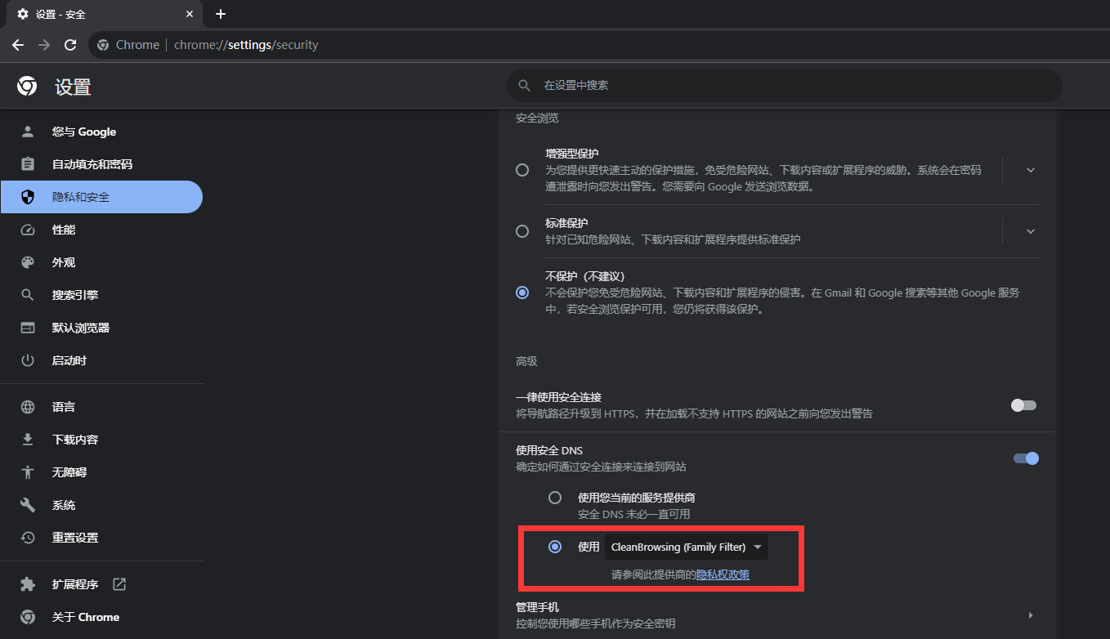Click the Chrome logo beside 设置

pyautogui.click(x=26, y=86)
